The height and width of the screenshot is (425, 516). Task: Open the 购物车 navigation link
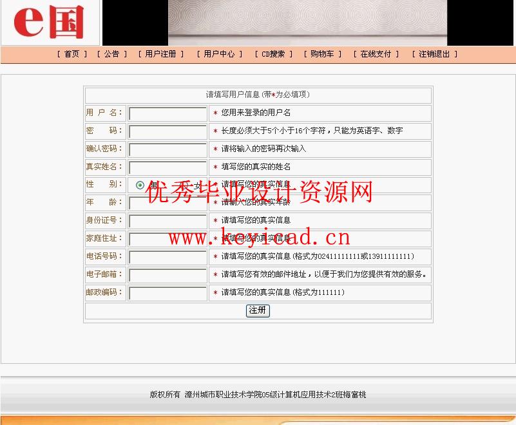[x=322, y=55]
